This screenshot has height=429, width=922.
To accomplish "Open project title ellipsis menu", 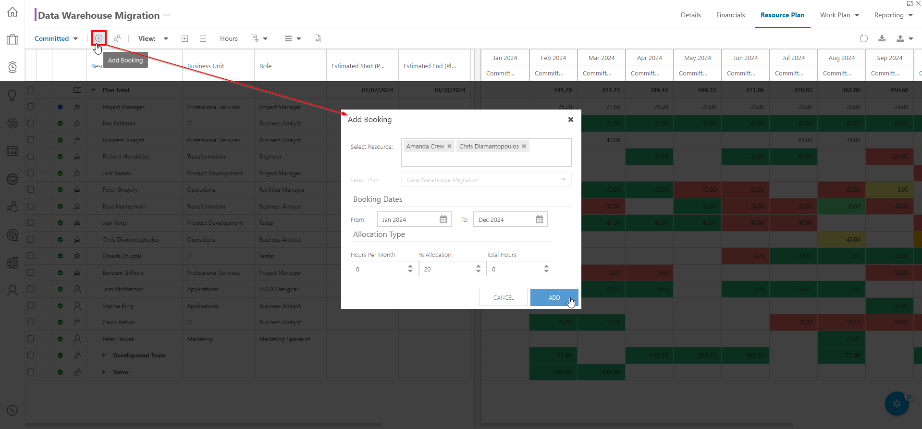I will point(167,15).
